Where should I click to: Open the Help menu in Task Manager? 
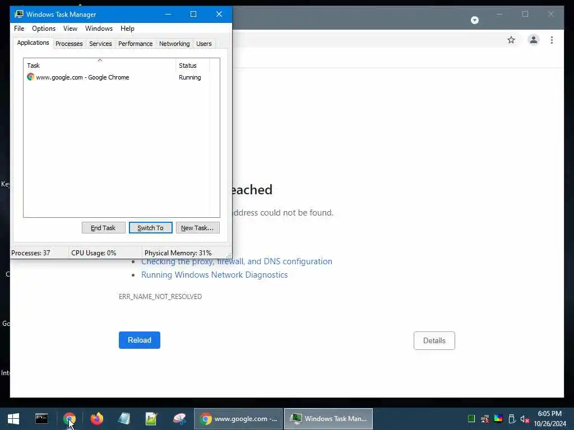pos(127,29)
